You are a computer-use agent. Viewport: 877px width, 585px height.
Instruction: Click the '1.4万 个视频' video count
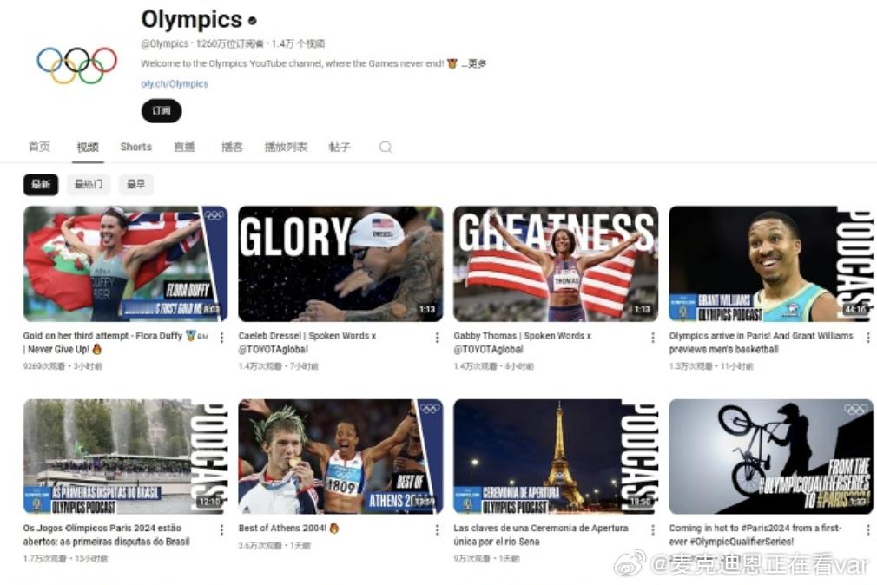pyautogui.click(x=298, y=43)
